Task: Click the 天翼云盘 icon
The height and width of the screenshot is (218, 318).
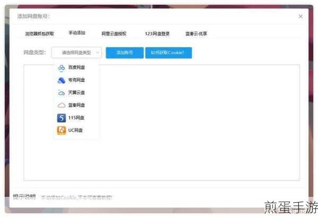Action: 61,93
